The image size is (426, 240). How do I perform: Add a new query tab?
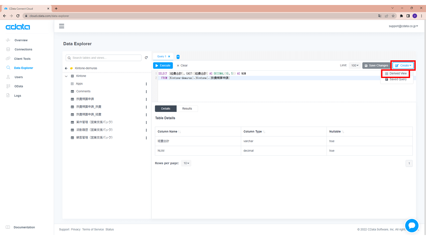[178, 57]
